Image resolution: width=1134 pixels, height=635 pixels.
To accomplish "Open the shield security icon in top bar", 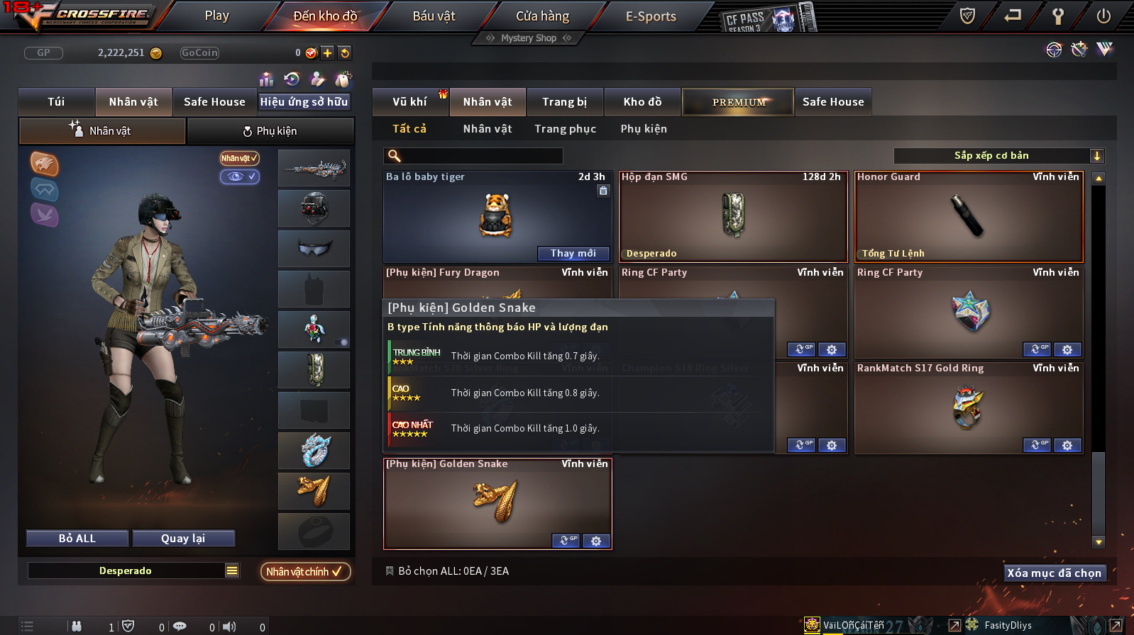I will pyautogui.click(x=967, y=16).
